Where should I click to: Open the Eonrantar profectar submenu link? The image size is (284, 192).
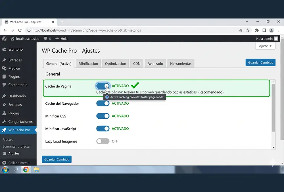pos(17,146)
